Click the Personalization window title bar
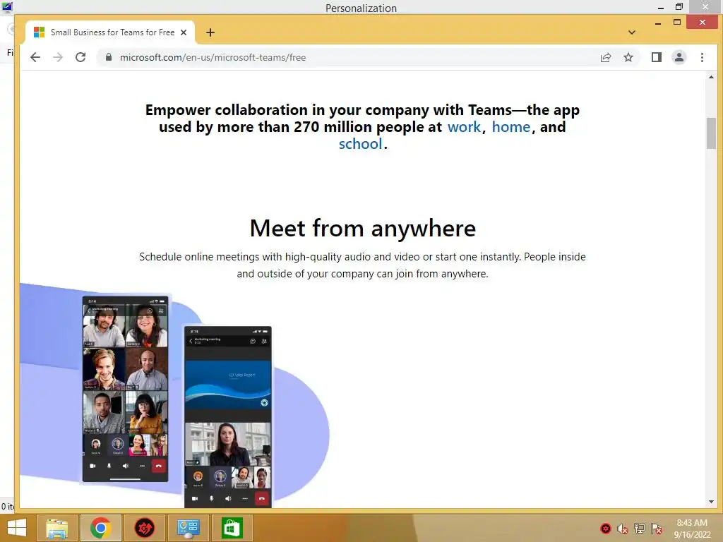This screenshot has width=723, height=542. 361,7
